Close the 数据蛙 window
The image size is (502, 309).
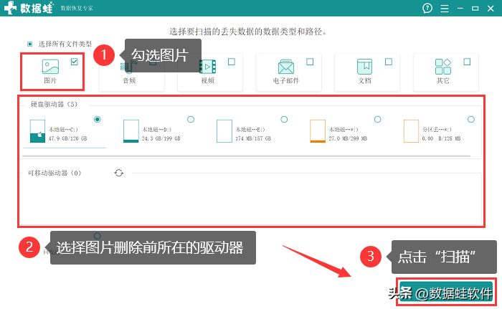[x=491, y=9]
